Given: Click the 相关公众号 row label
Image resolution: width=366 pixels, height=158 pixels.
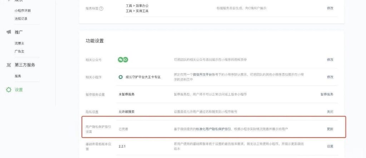Looking at the screenshot, I should [94, 60].
